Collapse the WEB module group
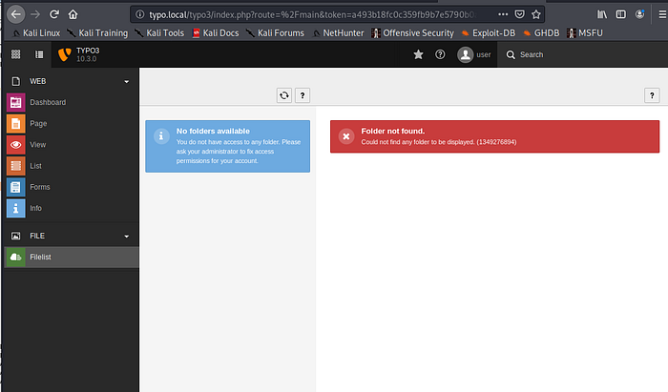The width and height of the screenshot is (668, 392). coord(126,81)
